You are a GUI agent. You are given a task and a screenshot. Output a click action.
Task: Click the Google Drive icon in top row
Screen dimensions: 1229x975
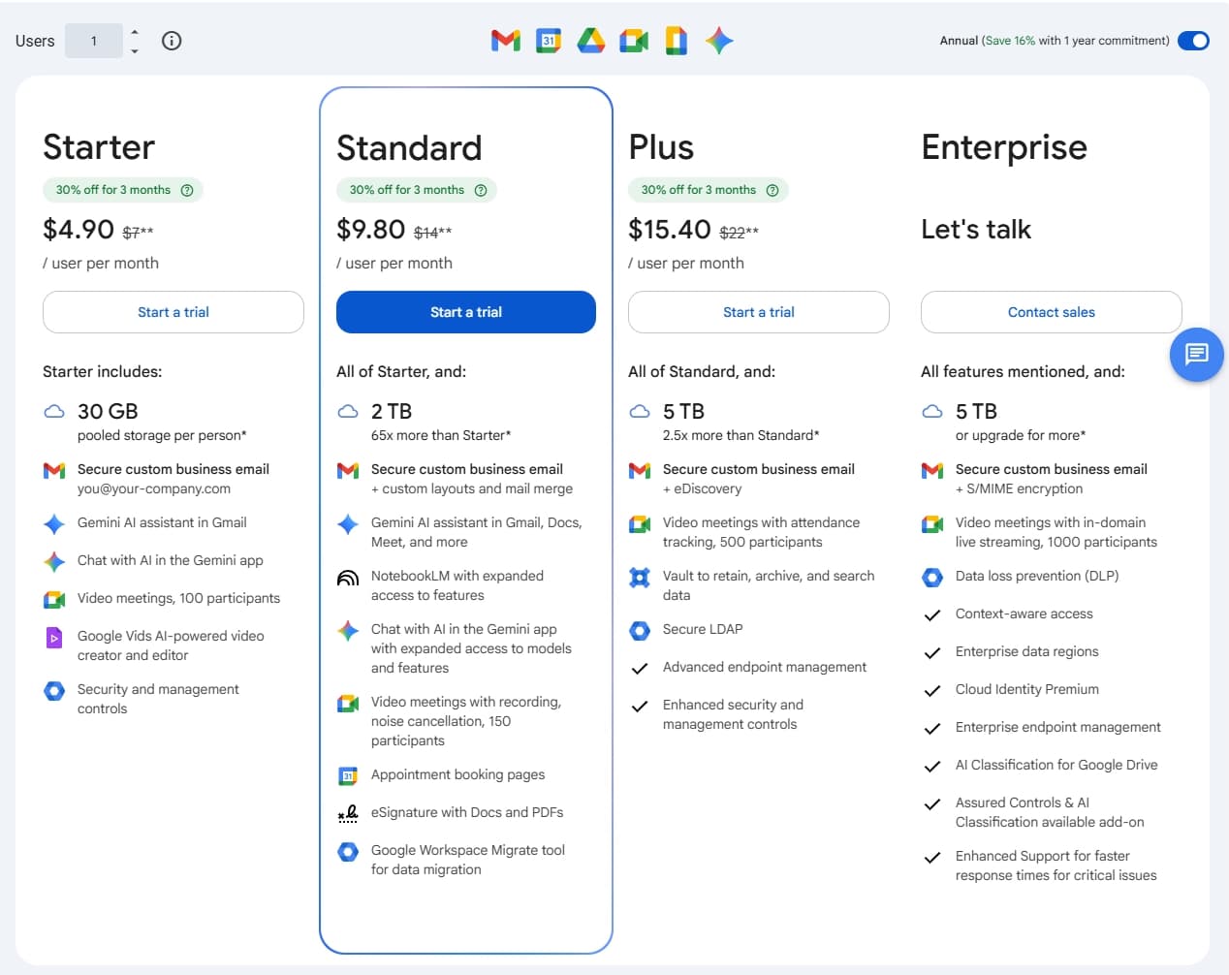click(591, 41)
